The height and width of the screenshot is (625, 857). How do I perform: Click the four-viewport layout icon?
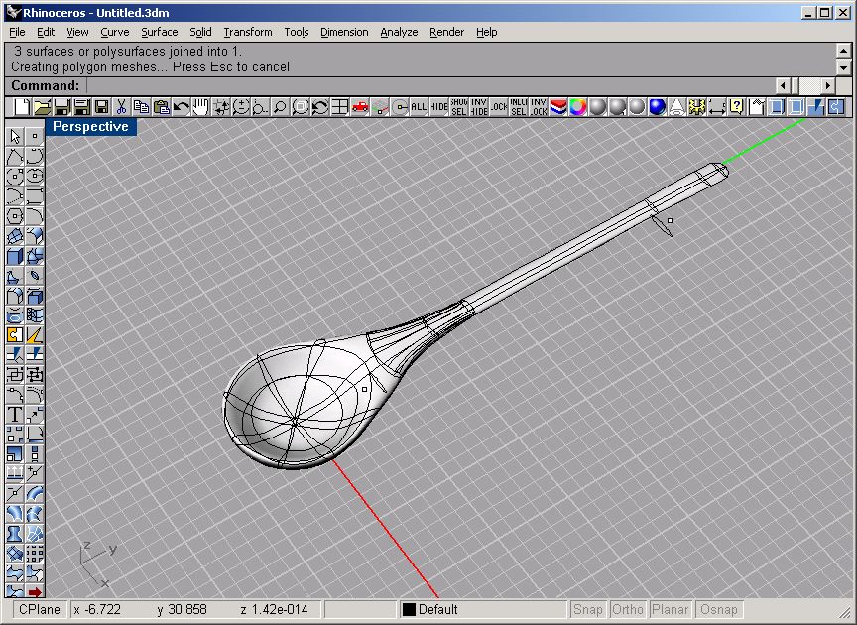point(339,106)
